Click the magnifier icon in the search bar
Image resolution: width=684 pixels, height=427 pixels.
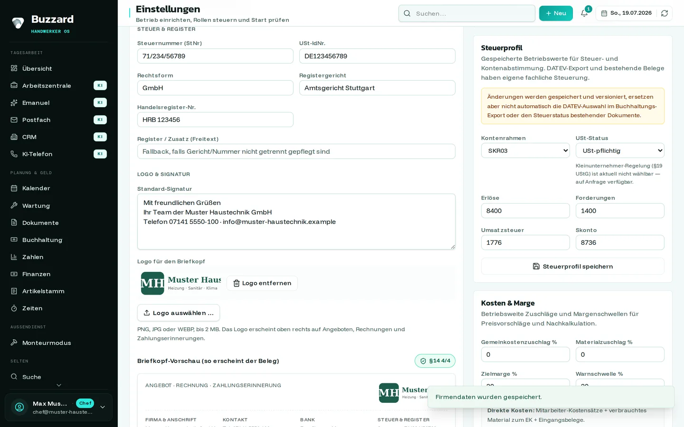[407, 13]
